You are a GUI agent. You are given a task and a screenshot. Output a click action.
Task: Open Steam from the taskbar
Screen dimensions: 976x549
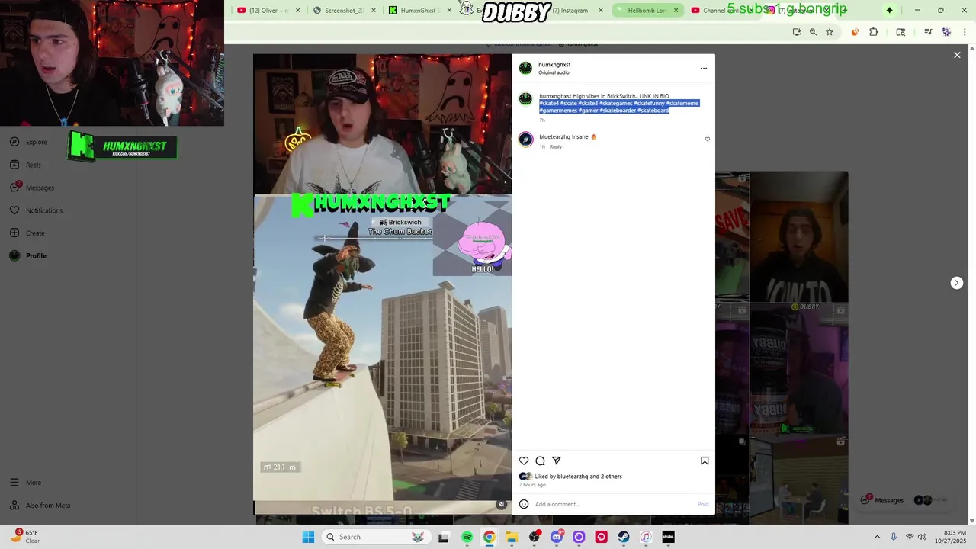pos(624,537)
